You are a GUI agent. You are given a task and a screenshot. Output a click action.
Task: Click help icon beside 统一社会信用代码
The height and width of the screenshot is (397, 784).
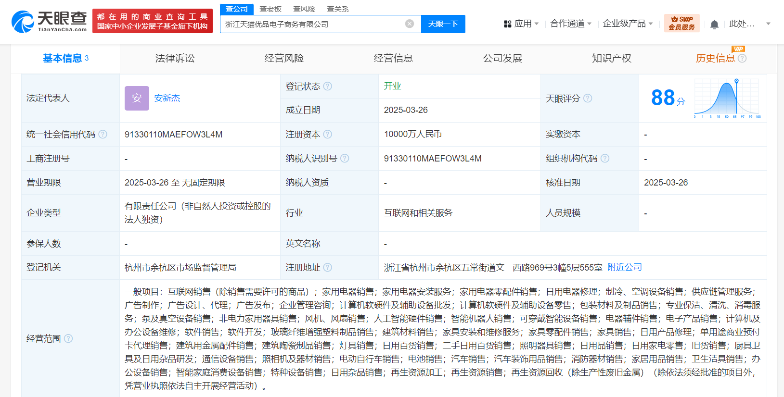coord(103,135)
